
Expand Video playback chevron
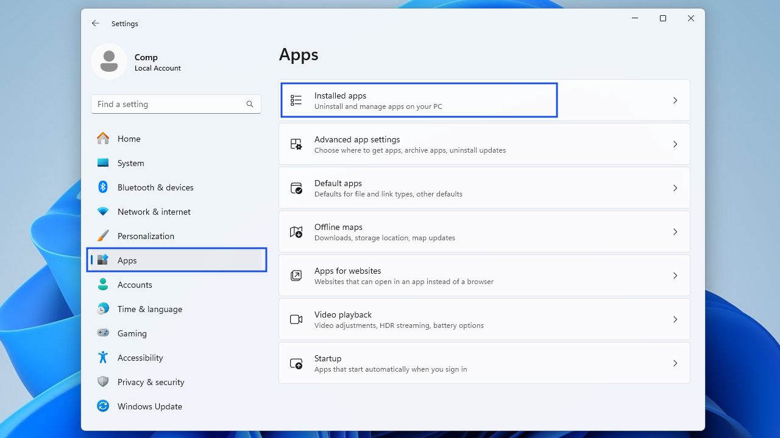[x=675, y=319]
